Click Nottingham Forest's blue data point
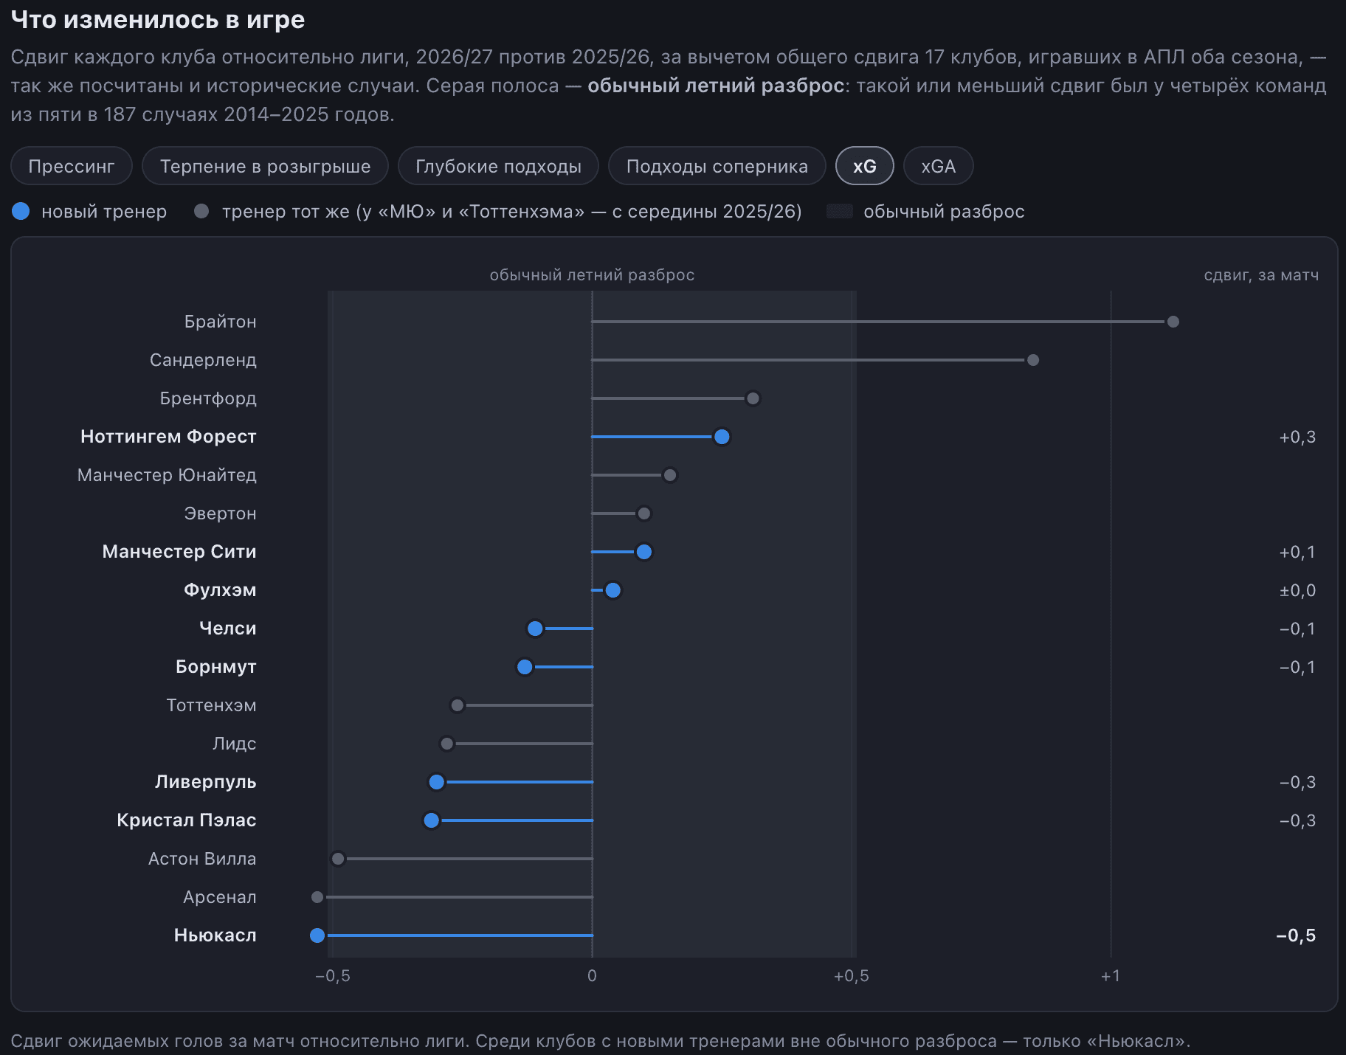 pyautogui.click(x=722, y=437)
